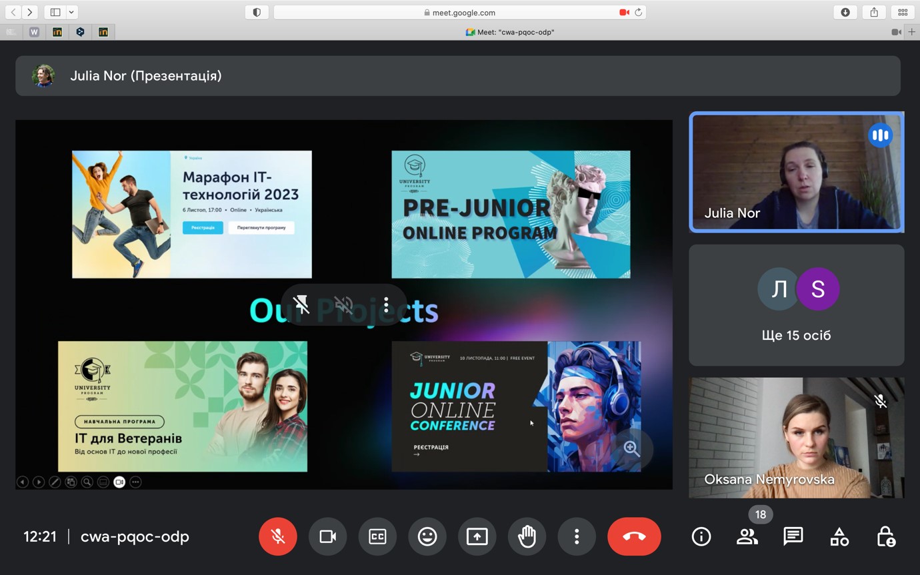920x575 pixels.
Task: Open more slide show options ellipsis
Action: click(135, 482)
